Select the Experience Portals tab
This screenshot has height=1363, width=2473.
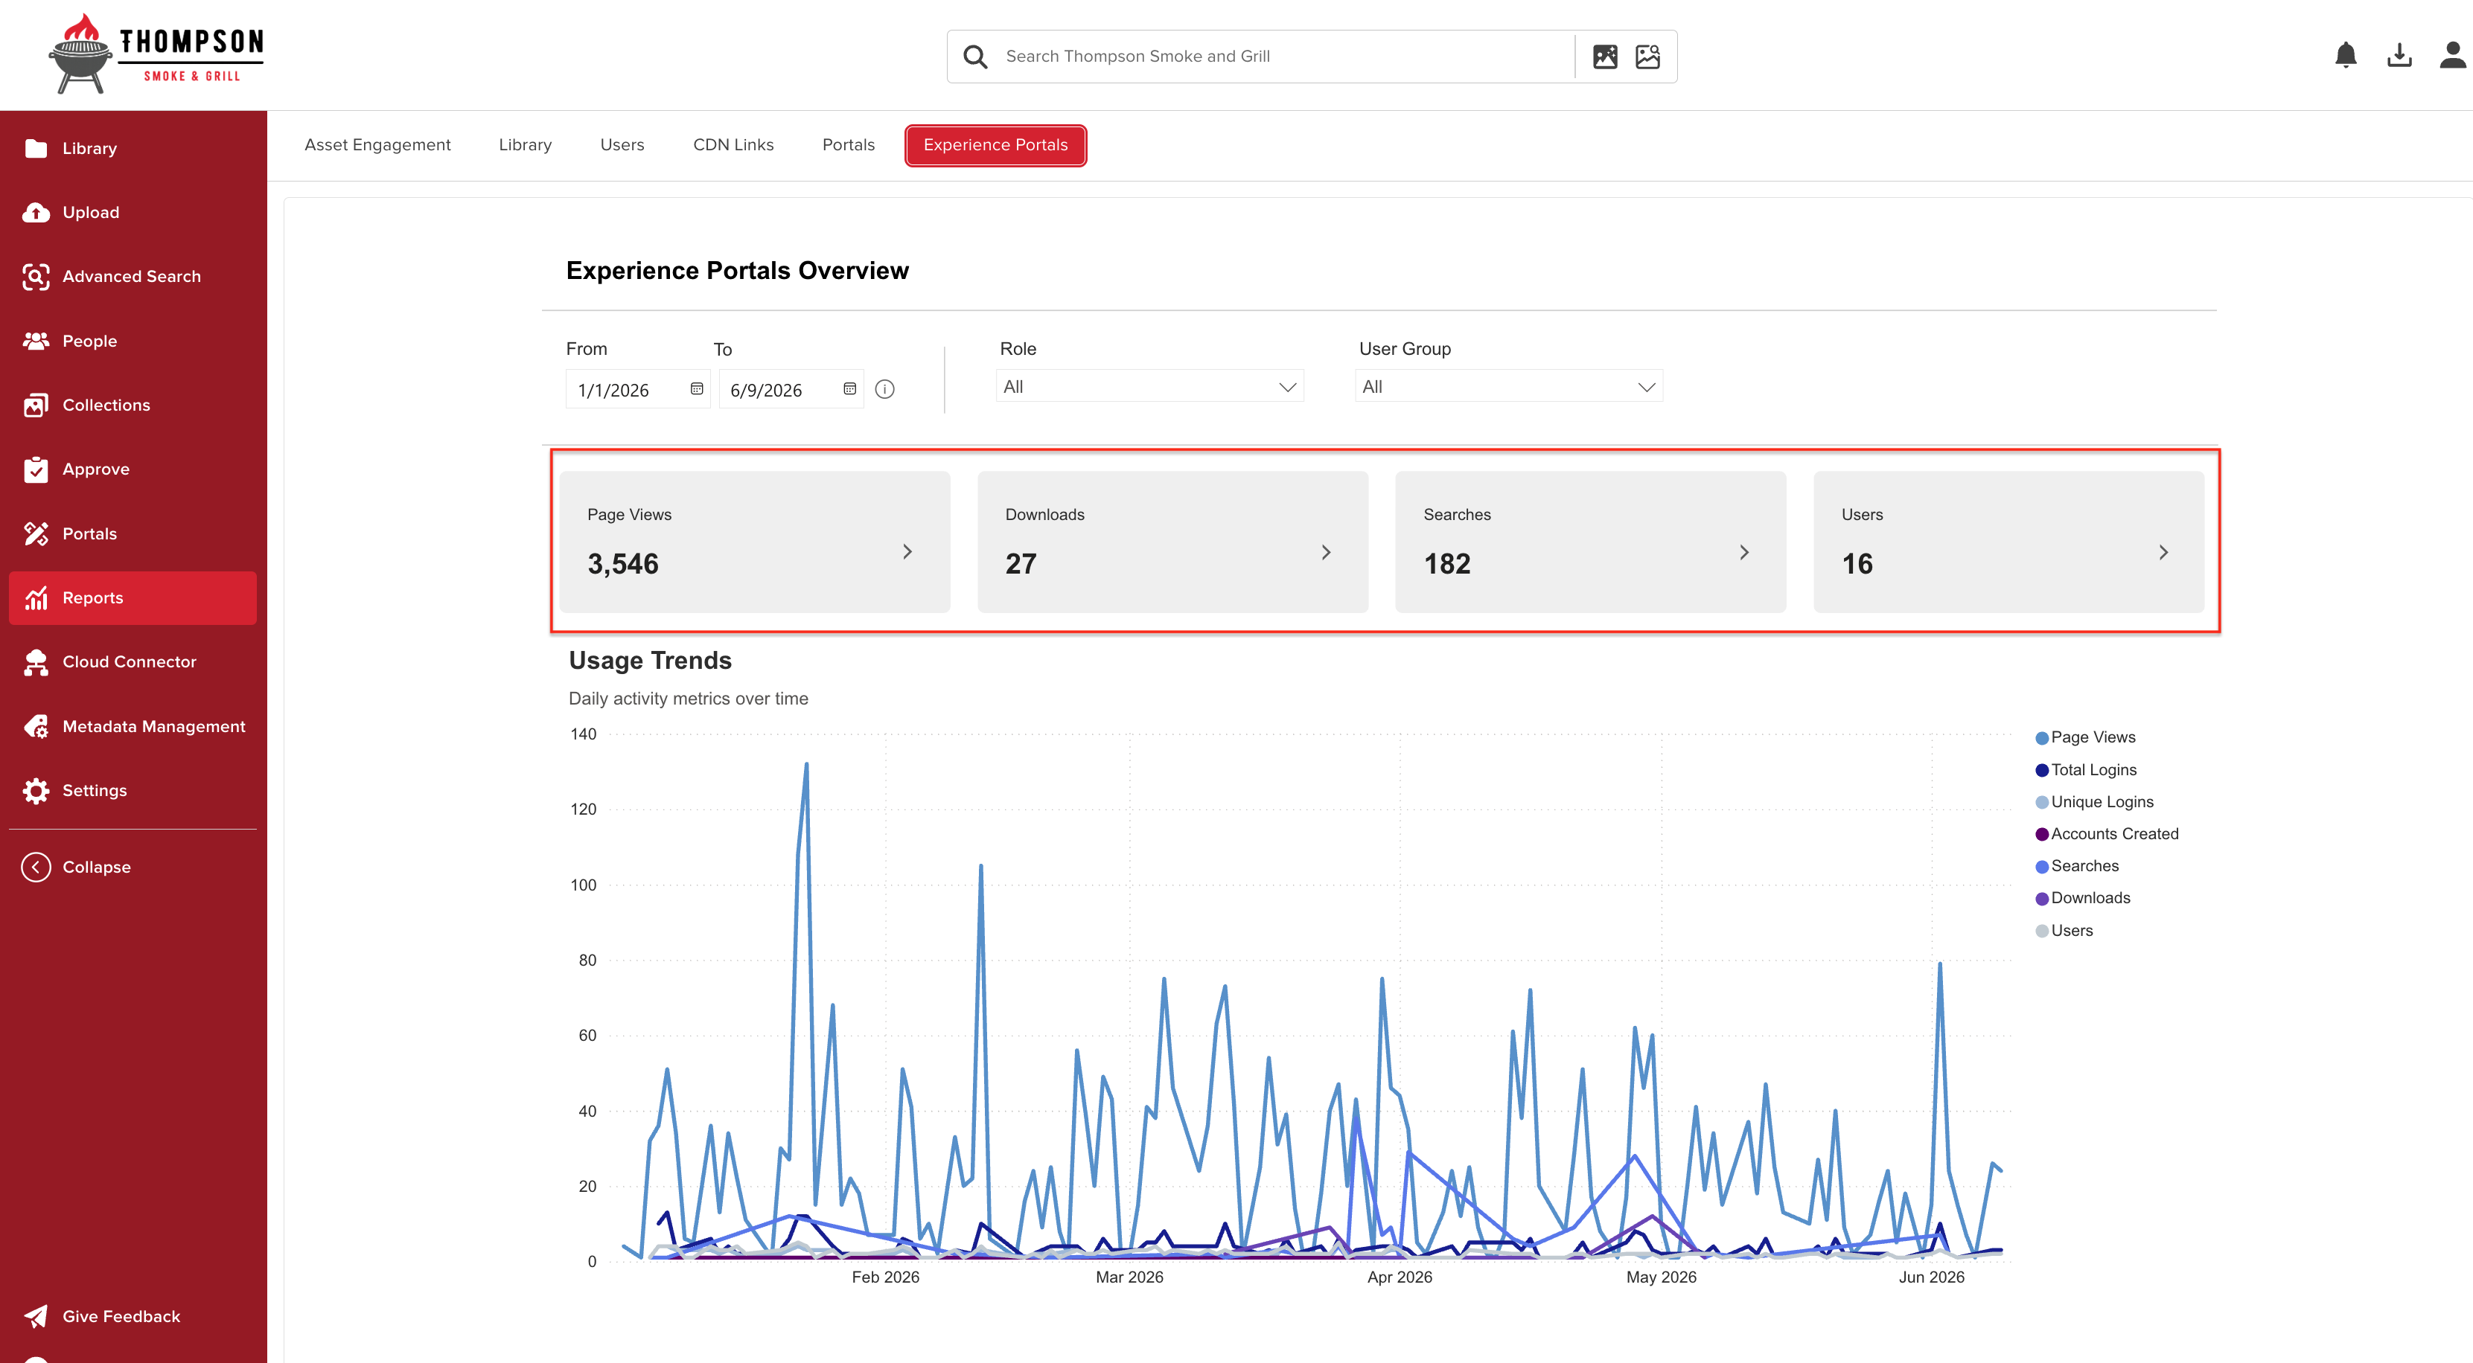995,145
